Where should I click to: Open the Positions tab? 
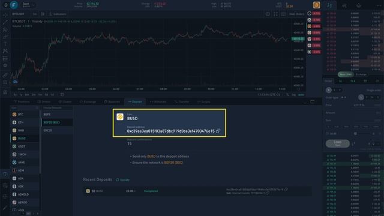tap(22, 101)
